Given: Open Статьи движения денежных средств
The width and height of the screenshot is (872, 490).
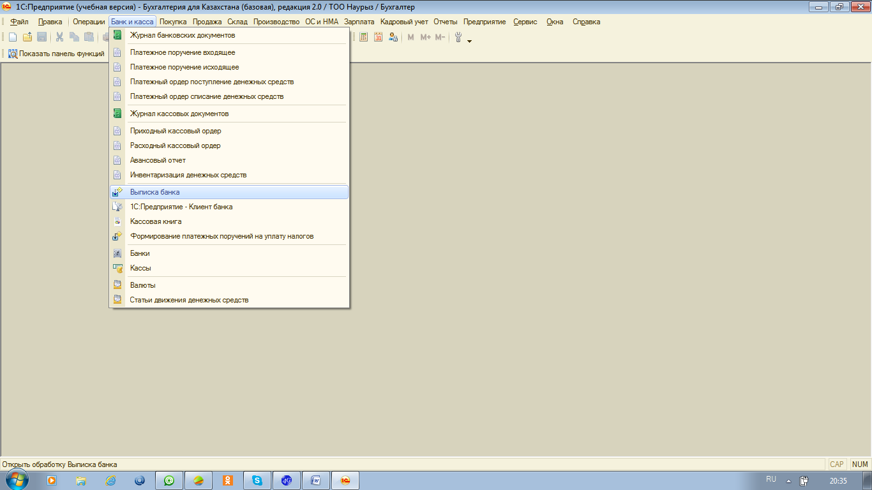Looking at the screenshot, I should (229, 300).
